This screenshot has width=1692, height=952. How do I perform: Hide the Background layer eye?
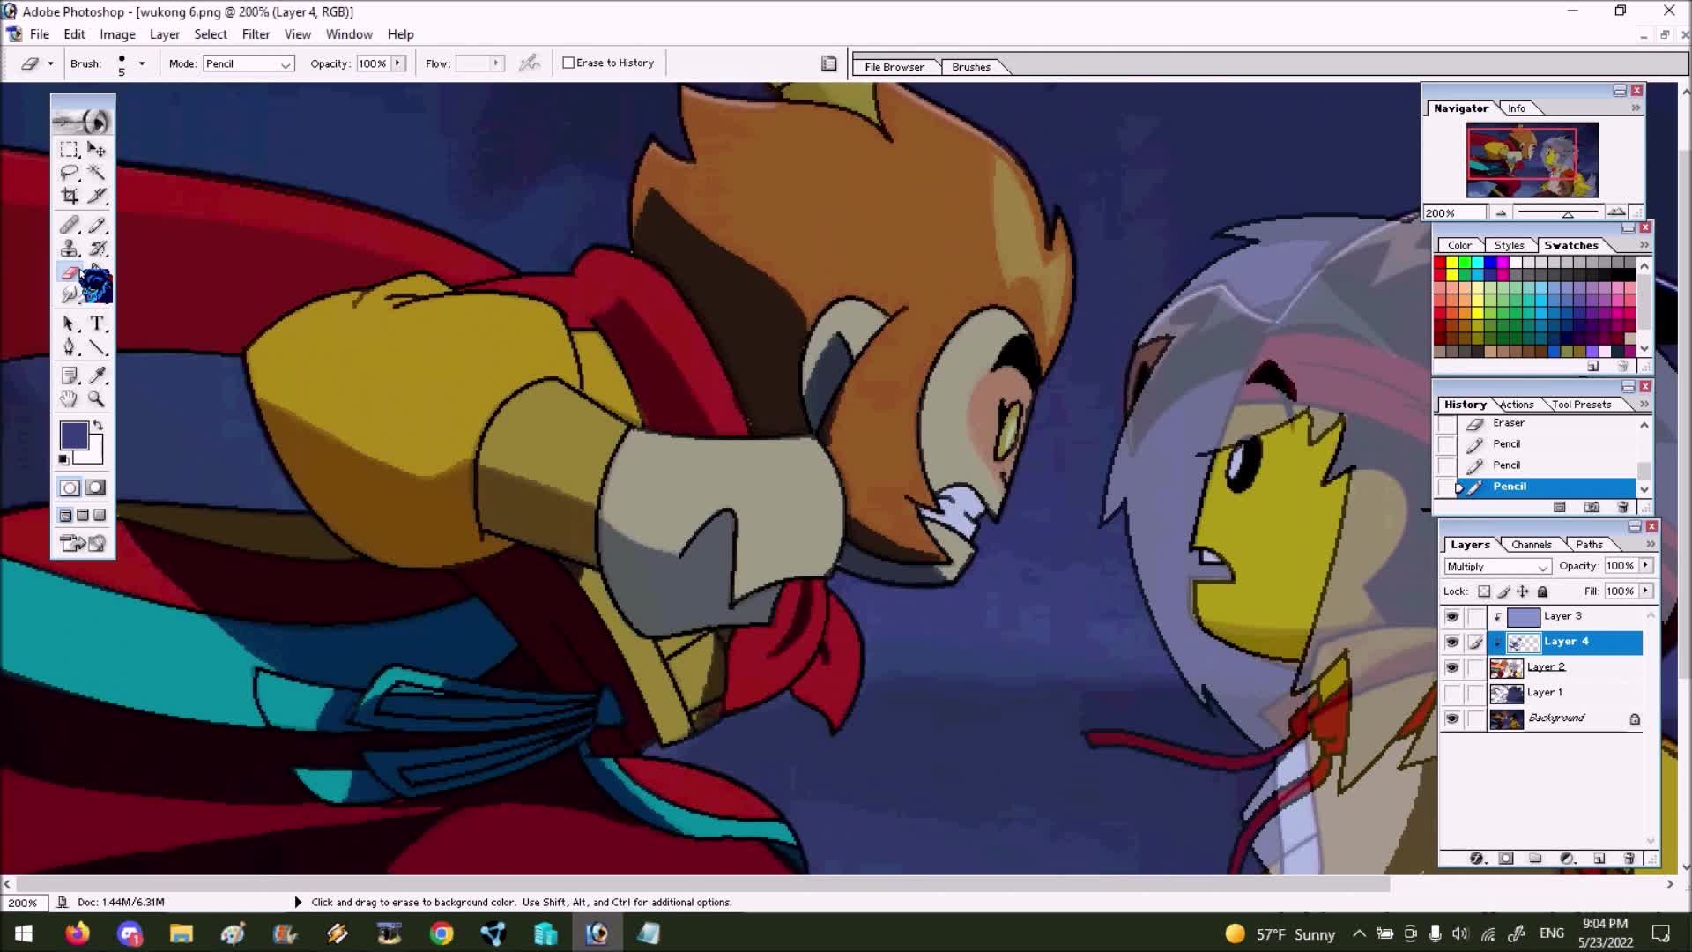(x=1451, y=718)
